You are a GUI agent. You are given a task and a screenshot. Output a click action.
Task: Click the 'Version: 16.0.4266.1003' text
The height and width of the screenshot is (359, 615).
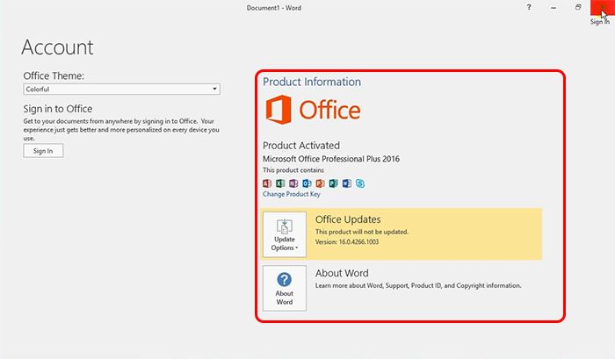point(347,241)
